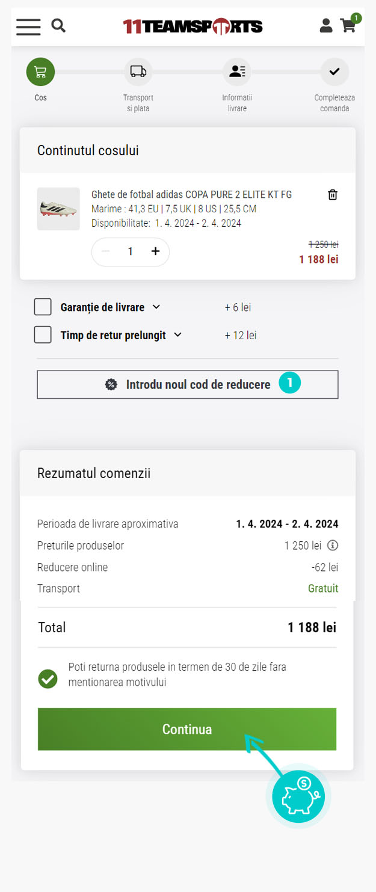Click the green Continua button

187,729
